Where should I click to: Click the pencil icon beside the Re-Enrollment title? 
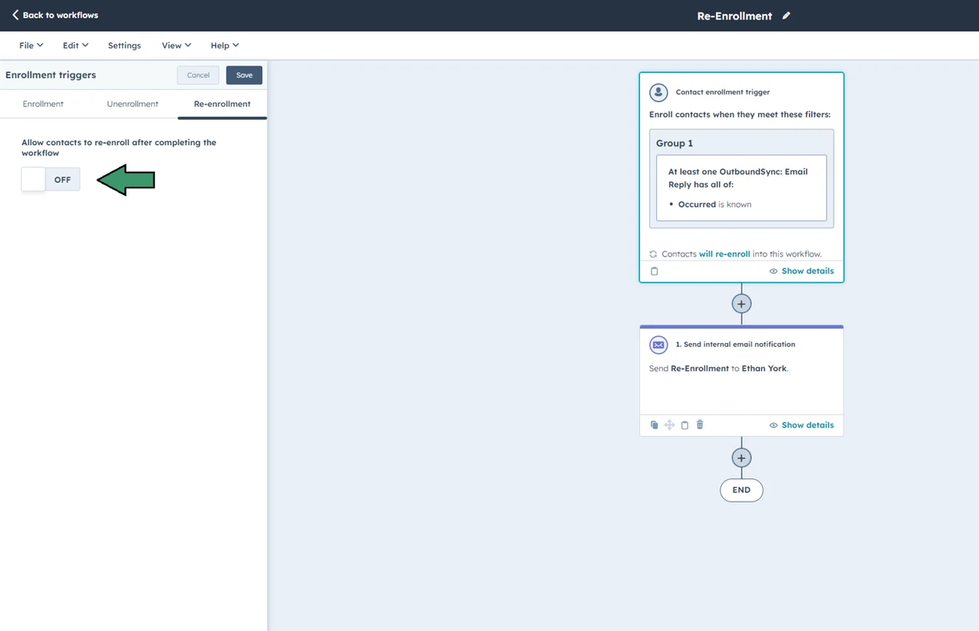tap(786, 15)
